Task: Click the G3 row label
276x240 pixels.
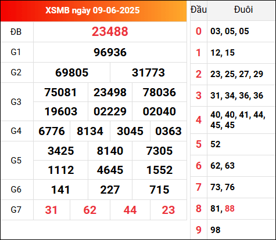Action: pyautogui.click(x=16, y=102)
